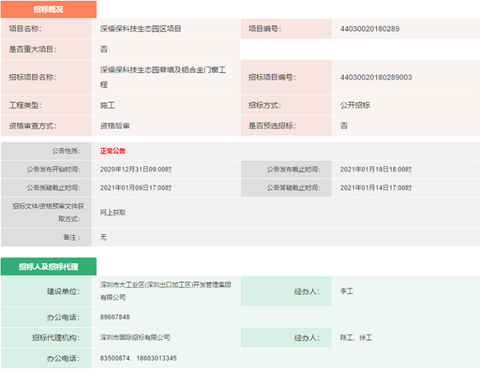Select project name 深福保科技生态园区项目
480x371 pixels.
(x=140, y=29)
